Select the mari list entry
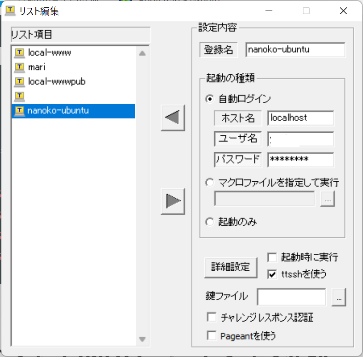The height and width of the screenshot is (357, 363). pyautogui.click(x=74, y=67)
